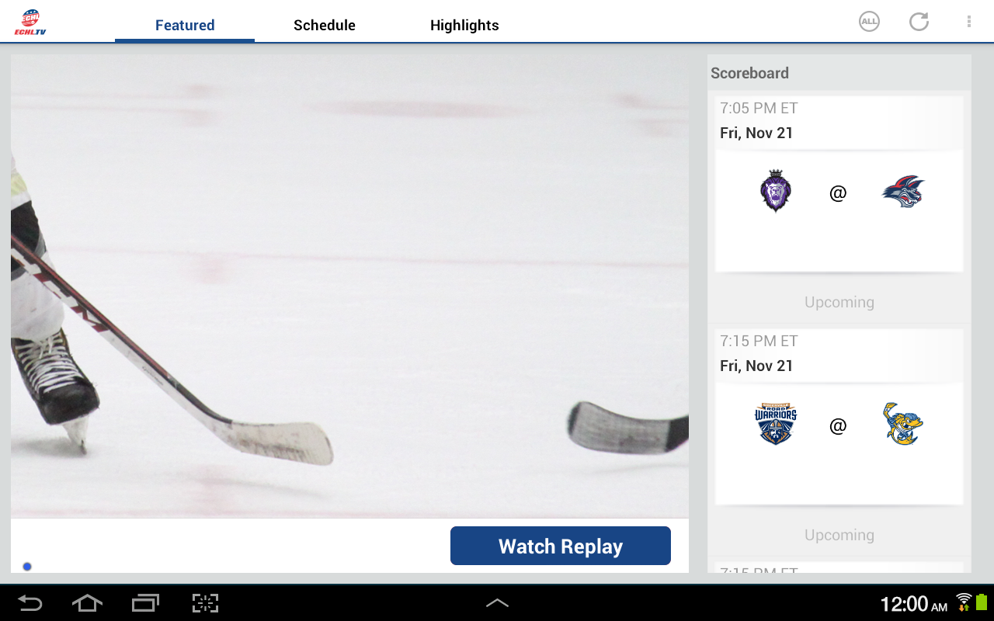Tap the featured hockey image
This screenshot has height=621, width=994.
click(x=349, y=286)
